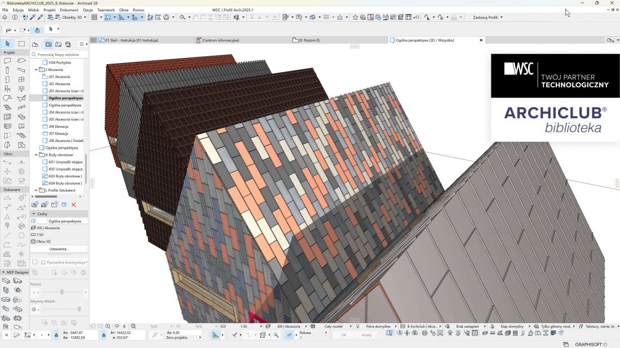Select the Circle drawing tool
The height and width of the screenshot is (348, 620).
tap(21, 235)
